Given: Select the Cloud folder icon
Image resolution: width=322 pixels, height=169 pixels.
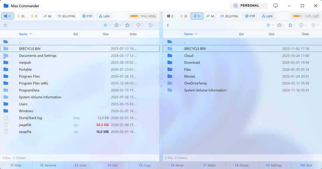Looking at the screenshot, I should pos(170,56).
